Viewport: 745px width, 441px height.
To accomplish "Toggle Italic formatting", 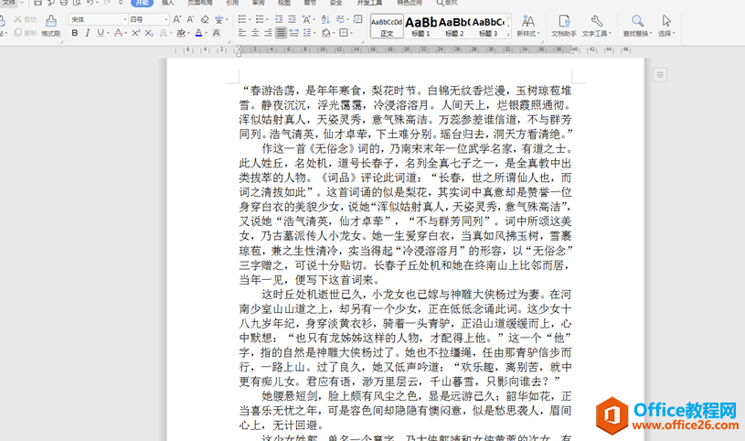I will pos(88,33).
